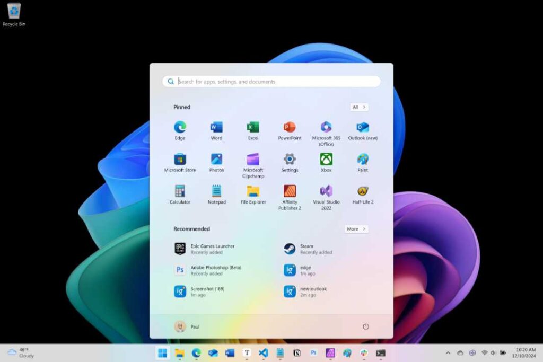
Task: Start Affinity Publisher 2
Action: [289, 192]
